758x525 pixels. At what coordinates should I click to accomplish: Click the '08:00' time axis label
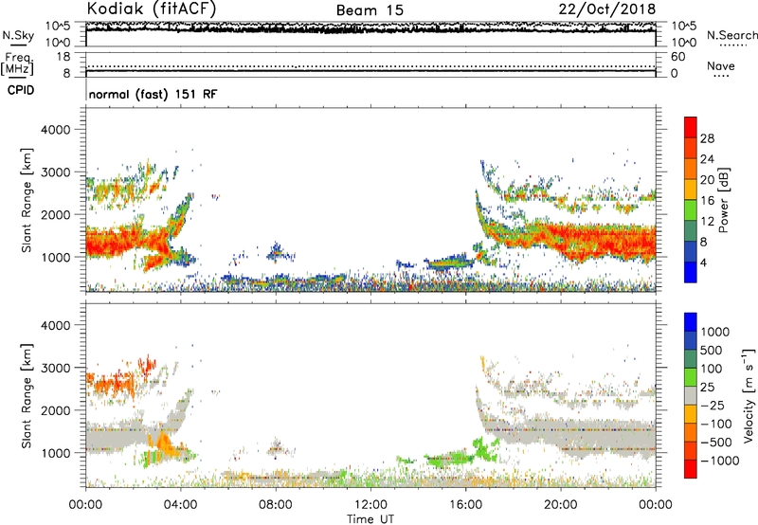[276, 505]
